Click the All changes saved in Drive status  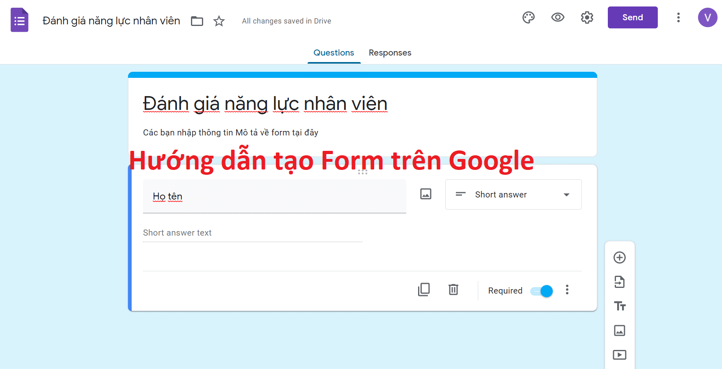coord(286,21)
